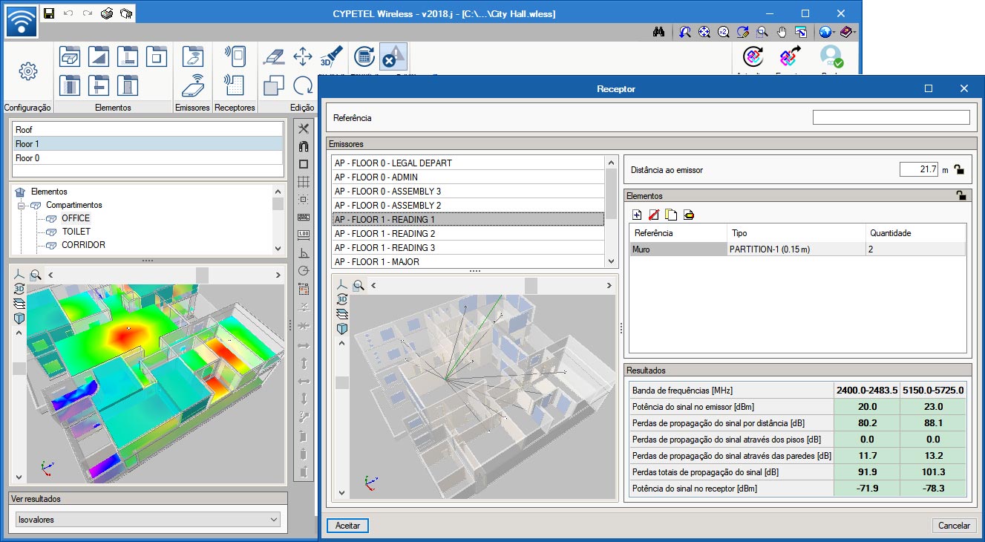Image resolution: width=985 pixels, height=542 pixels.
Task: Click the zoom window magnifier icon
Action: [x=762, y=32]
